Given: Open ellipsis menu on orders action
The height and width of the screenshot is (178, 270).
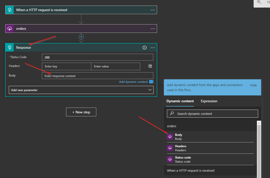Looking at the screenshot, I should [x=153, y=29].
